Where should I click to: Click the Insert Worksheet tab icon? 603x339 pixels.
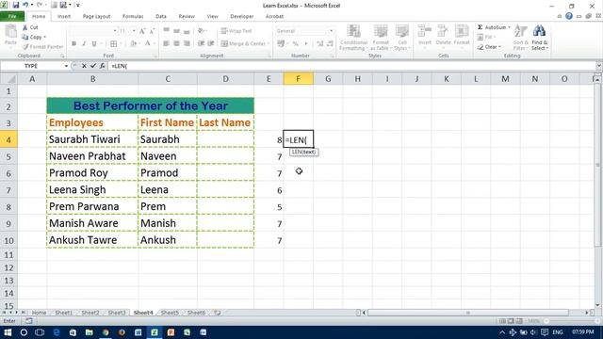218,313
